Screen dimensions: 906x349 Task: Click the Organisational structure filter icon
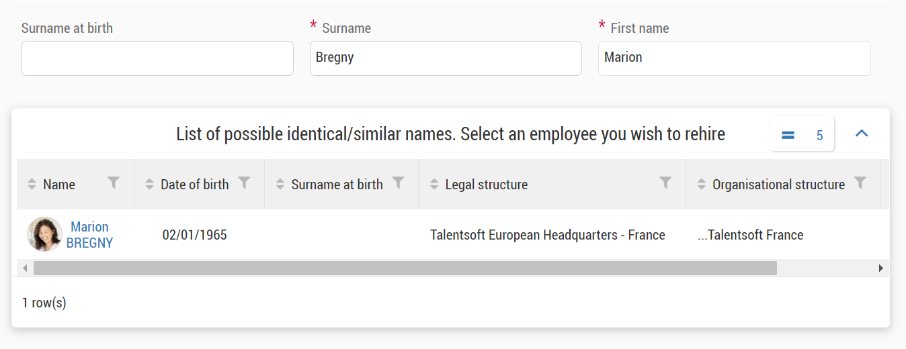tap(860, 183)
